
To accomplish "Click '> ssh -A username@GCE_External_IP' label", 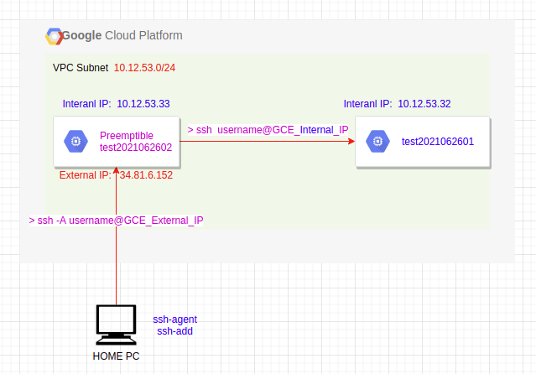I will click(x=117, y=221).
